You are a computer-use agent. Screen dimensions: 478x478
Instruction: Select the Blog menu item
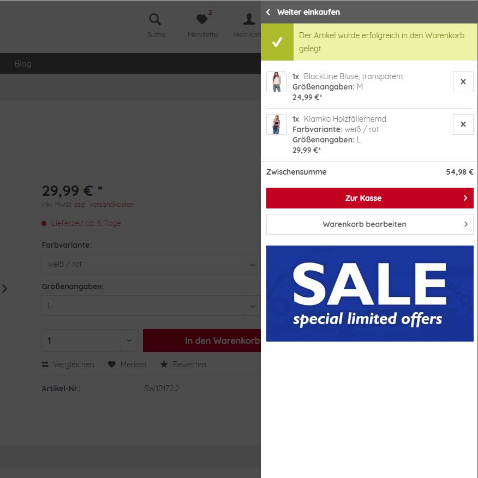coord(23,64)
